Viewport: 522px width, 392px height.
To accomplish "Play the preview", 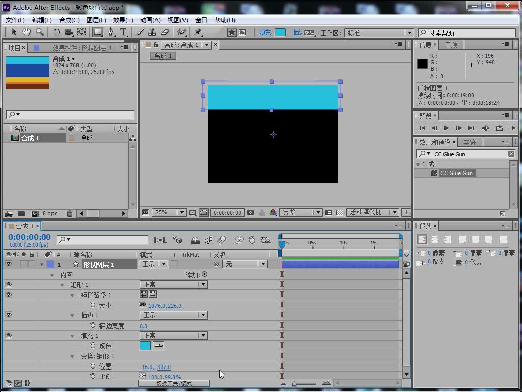I will tap(446, 128).
